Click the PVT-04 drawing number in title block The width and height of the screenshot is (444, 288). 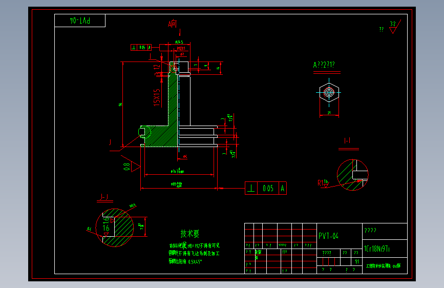click(328, 236)
